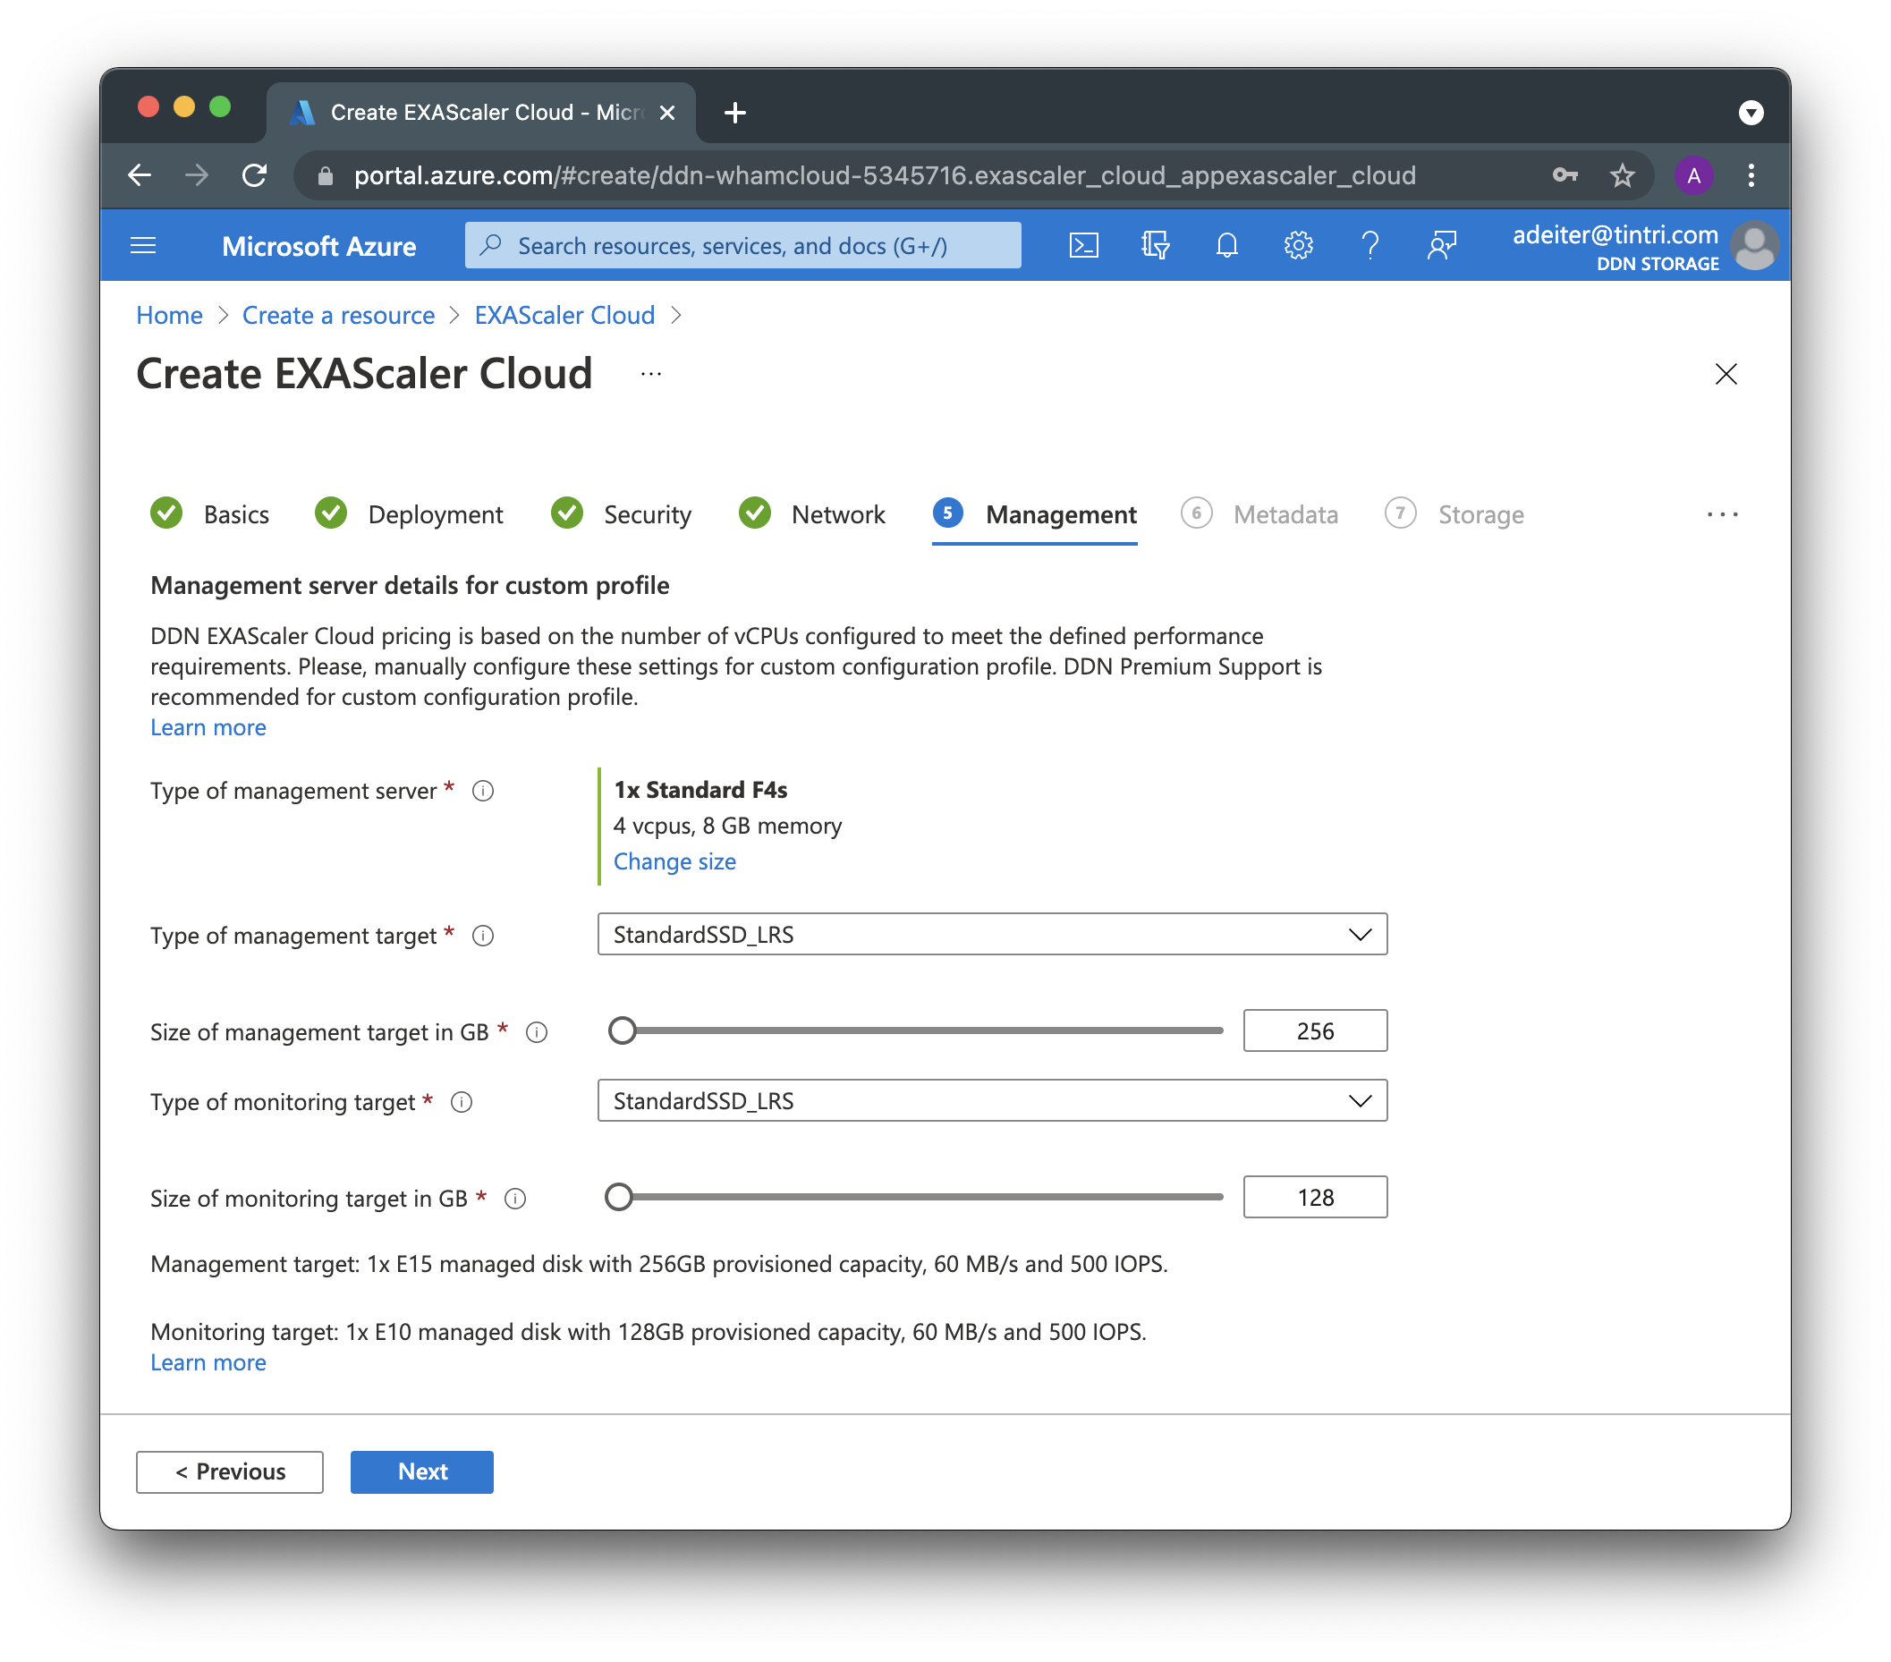This screenshot has width=1891, height=1662.
Task: Open the feedback icon
Action: pyautogui.click(x=1441, y=245)
